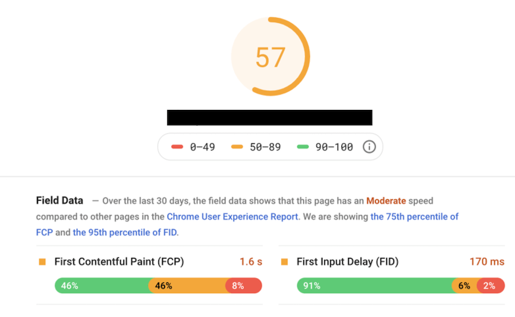Click the performance score 57 gauge
The image size is (515, 317).
tap(271, 57)
